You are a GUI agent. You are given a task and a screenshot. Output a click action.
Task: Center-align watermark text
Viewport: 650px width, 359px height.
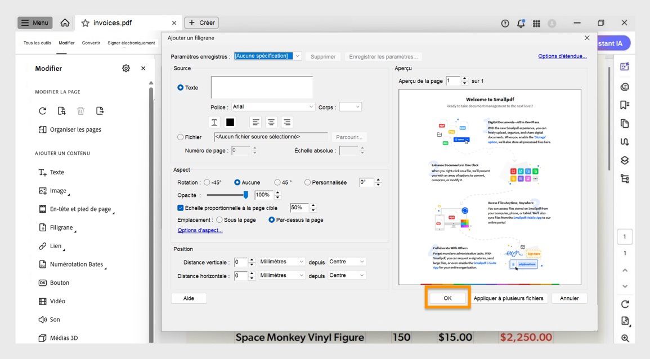(x=271, y=122)
